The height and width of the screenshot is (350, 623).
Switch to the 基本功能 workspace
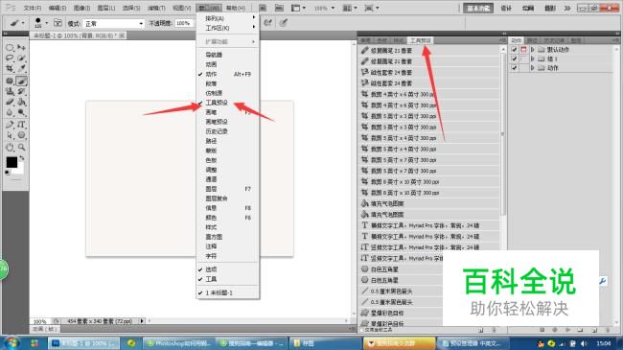point(478,8)
